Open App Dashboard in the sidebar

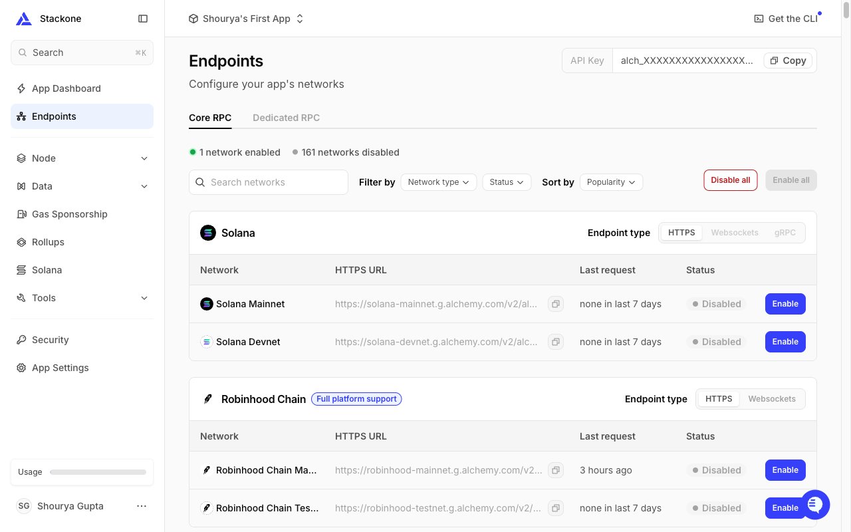pyautogui.click(x=82, y=88)
